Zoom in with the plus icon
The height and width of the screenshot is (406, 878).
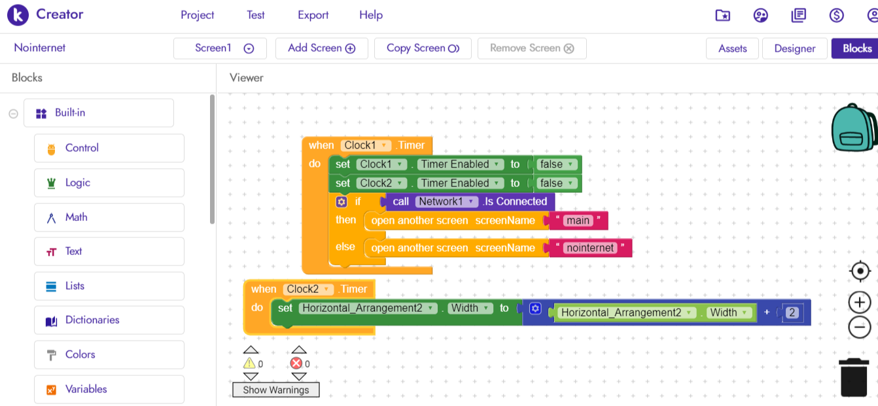(x=860, y=303)
